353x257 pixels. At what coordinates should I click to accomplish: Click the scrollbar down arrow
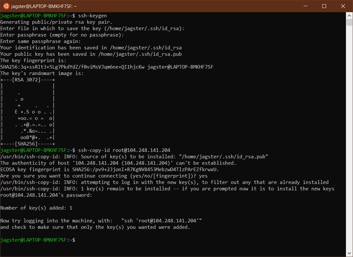(x=349, y=254)
